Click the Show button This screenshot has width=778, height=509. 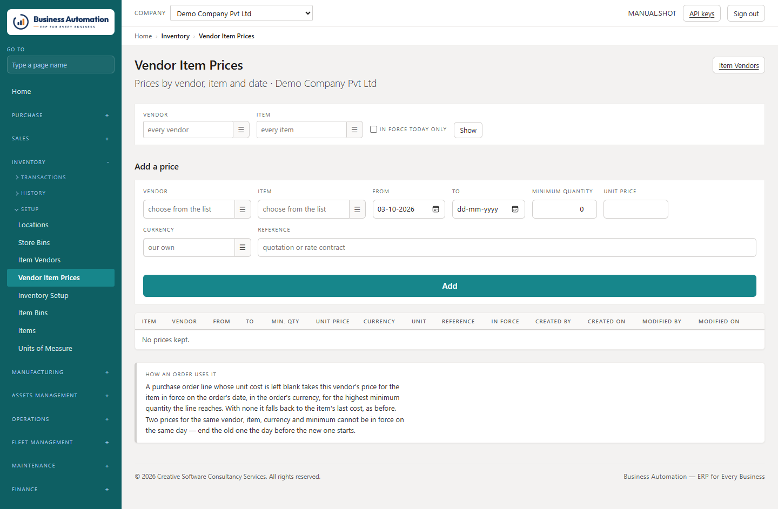468,130
